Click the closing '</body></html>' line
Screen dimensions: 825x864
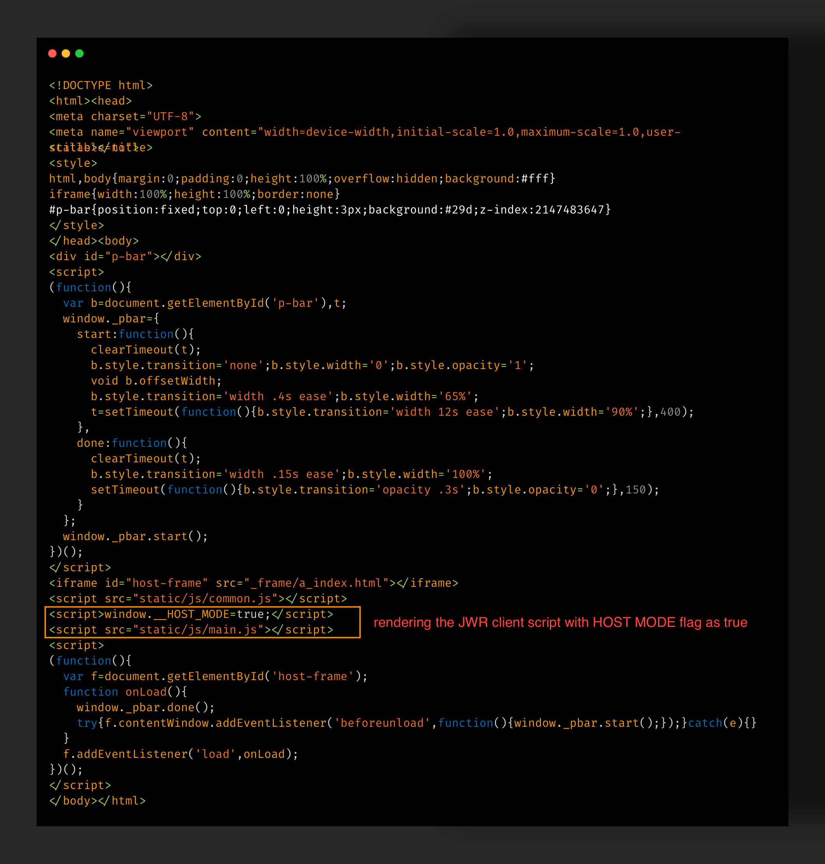(x=97, y=801)
